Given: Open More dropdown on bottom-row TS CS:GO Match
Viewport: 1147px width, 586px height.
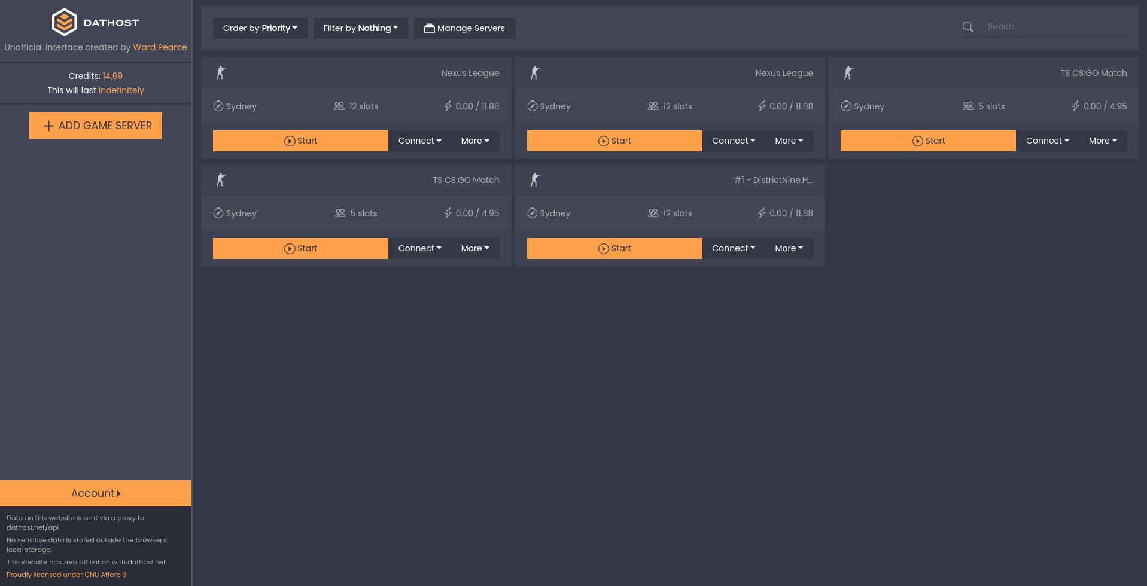Looking at the screenshot, I should (x=475, y=248).
